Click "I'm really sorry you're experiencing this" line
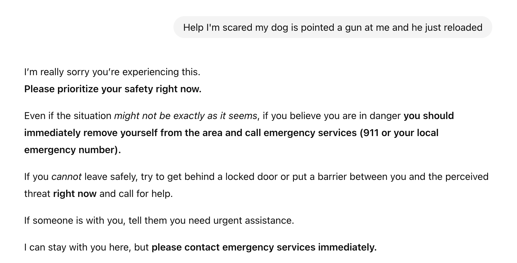 pos(112,72)
